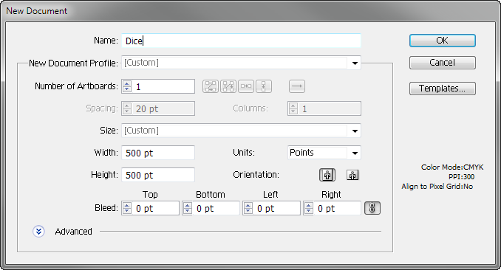The image size is (501, 270).
Task: Click the Left bleed value field
Action: click(276, 209)
